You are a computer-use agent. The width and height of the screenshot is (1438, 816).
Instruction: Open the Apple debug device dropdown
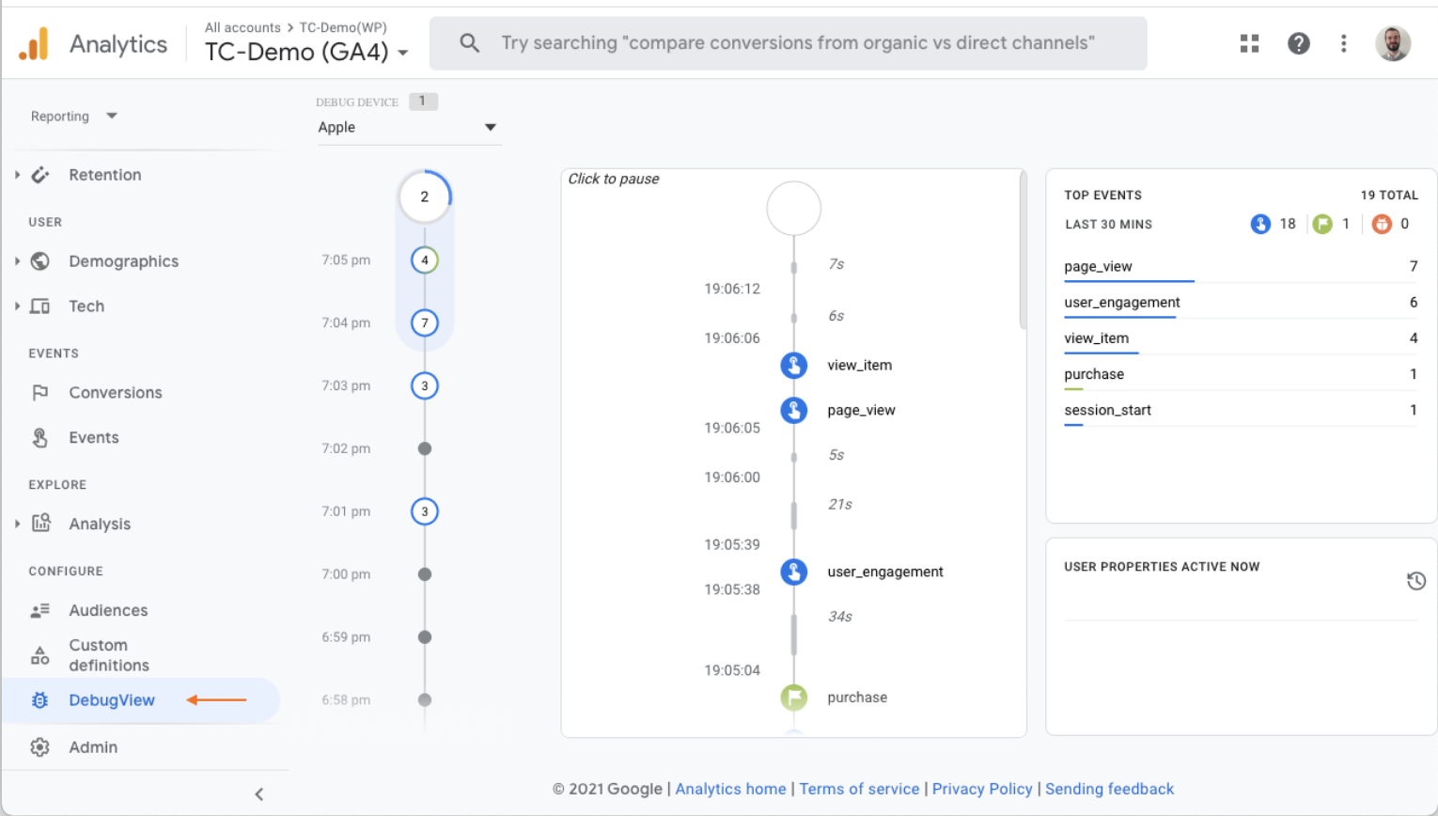(408, 128)
